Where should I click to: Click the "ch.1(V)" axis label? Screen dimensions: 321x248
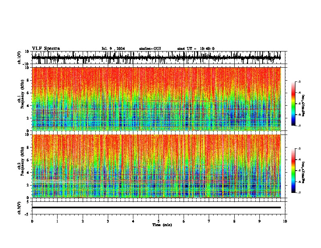click(x=19, y=58)
